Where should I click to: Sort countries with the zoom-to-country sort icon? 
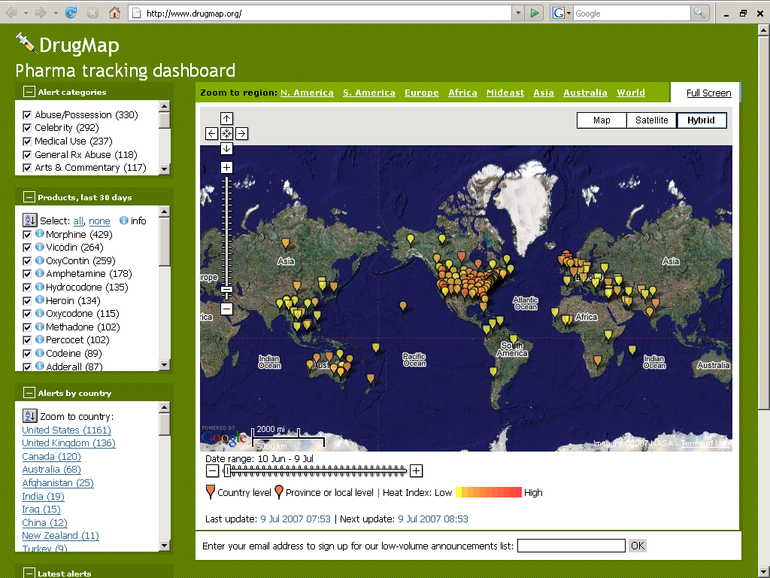[x=29, y=415]
